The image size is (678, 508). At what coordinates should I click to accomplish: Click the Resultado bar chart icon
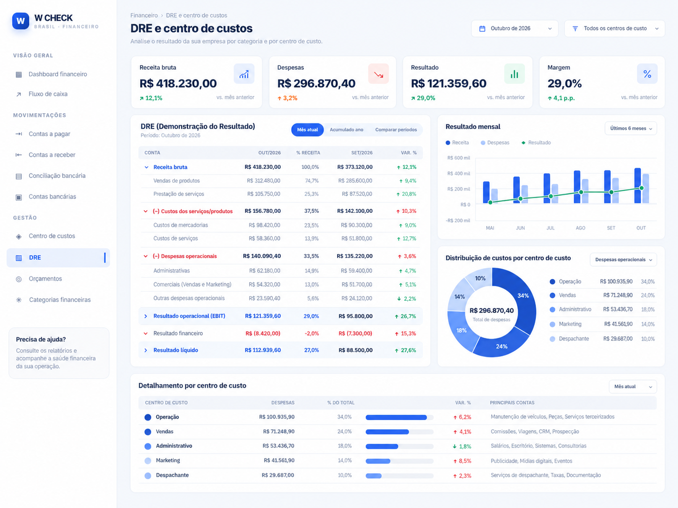[515, 74]
